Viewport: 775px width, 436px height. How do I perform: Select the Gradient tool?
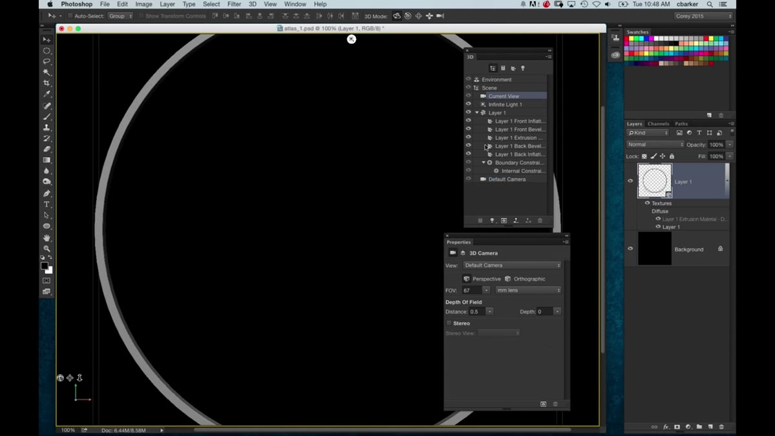(46, 160)
